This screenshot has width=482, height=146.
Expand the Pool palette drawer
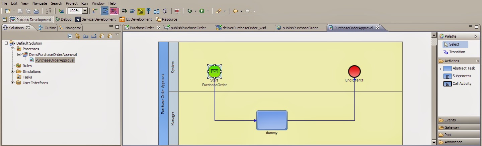pos(459,135)
